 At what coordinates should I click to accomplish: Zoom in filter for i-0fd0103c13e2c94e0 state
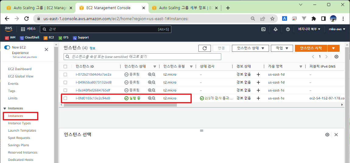click(x=150, y=98)
